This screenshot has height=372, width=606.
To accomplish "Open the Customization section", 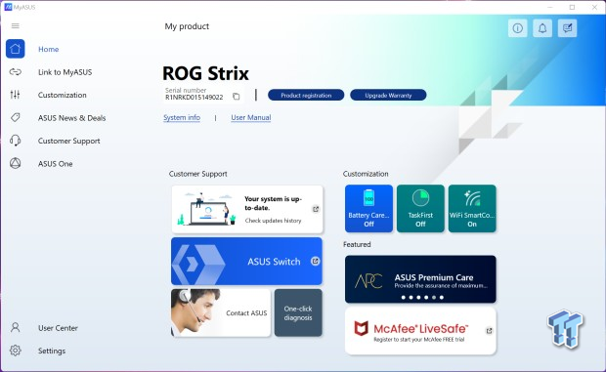I will (63, 95).
